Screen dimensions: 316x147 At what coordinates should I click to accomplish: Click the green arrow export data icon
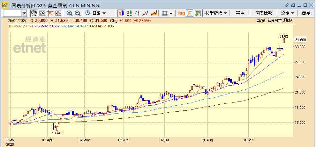198,13
